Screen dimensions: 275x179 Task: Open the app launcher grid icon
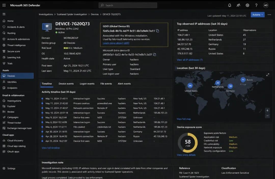pos(4,5)
